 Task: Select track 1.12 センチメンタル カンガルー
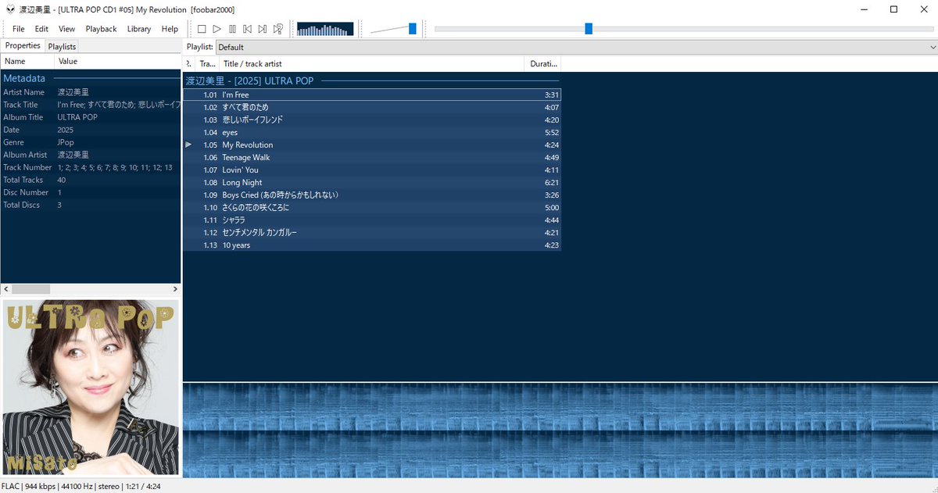[x=372, y=232]
